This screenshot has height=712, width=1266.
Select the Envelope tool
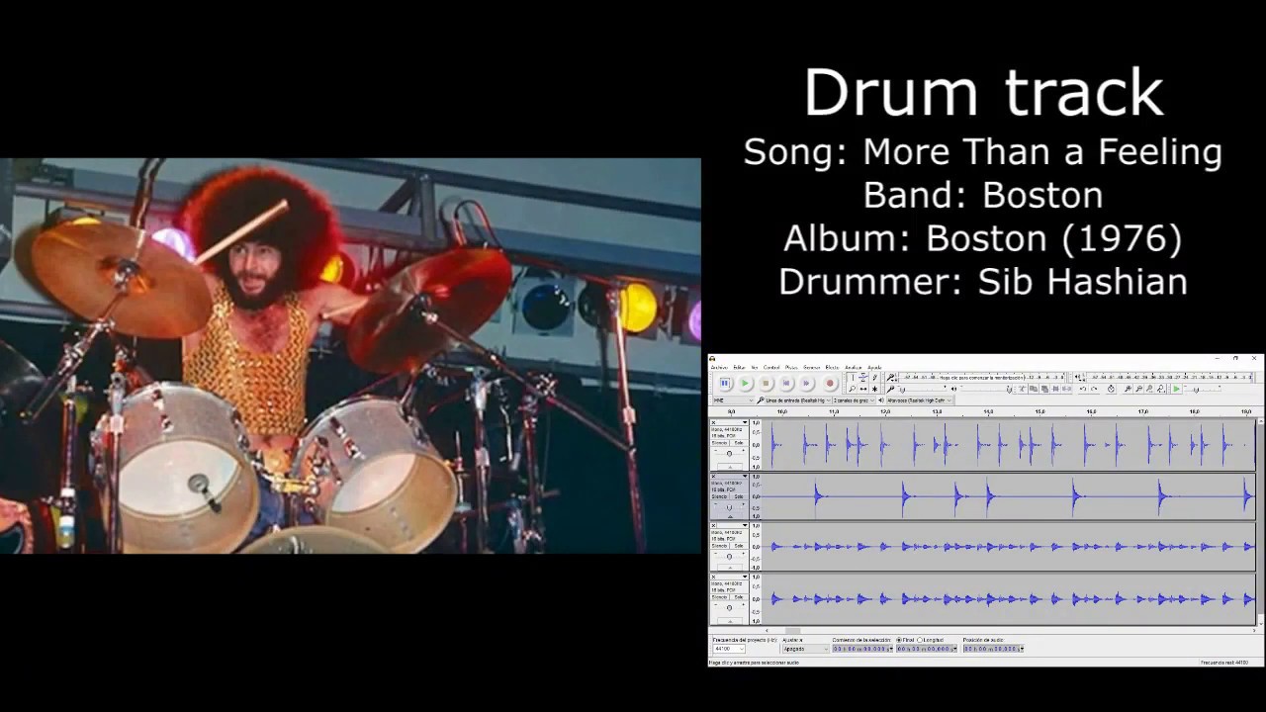(863, 378)
